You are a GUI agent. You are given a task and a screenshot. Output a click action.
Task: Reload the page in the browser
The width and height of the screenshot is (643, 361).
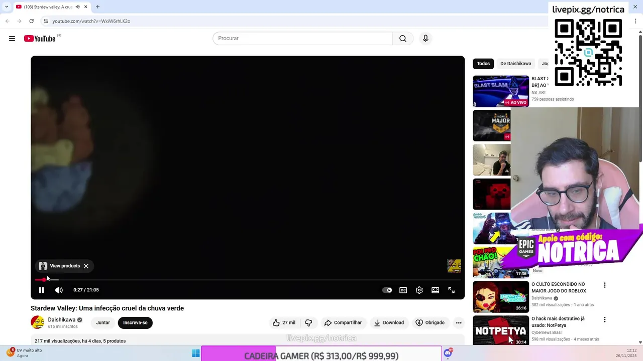point(31,21)
